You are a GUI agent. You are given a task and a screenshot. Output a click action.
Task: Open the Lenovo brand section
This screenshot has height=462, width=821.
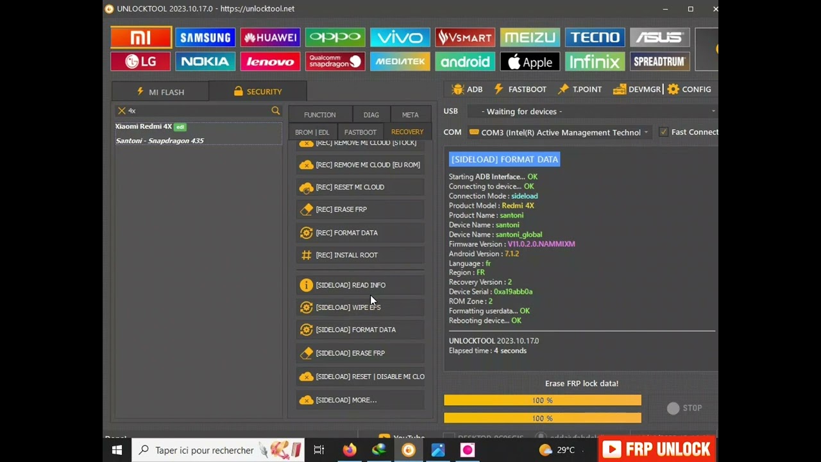click(x=270, y=62)
